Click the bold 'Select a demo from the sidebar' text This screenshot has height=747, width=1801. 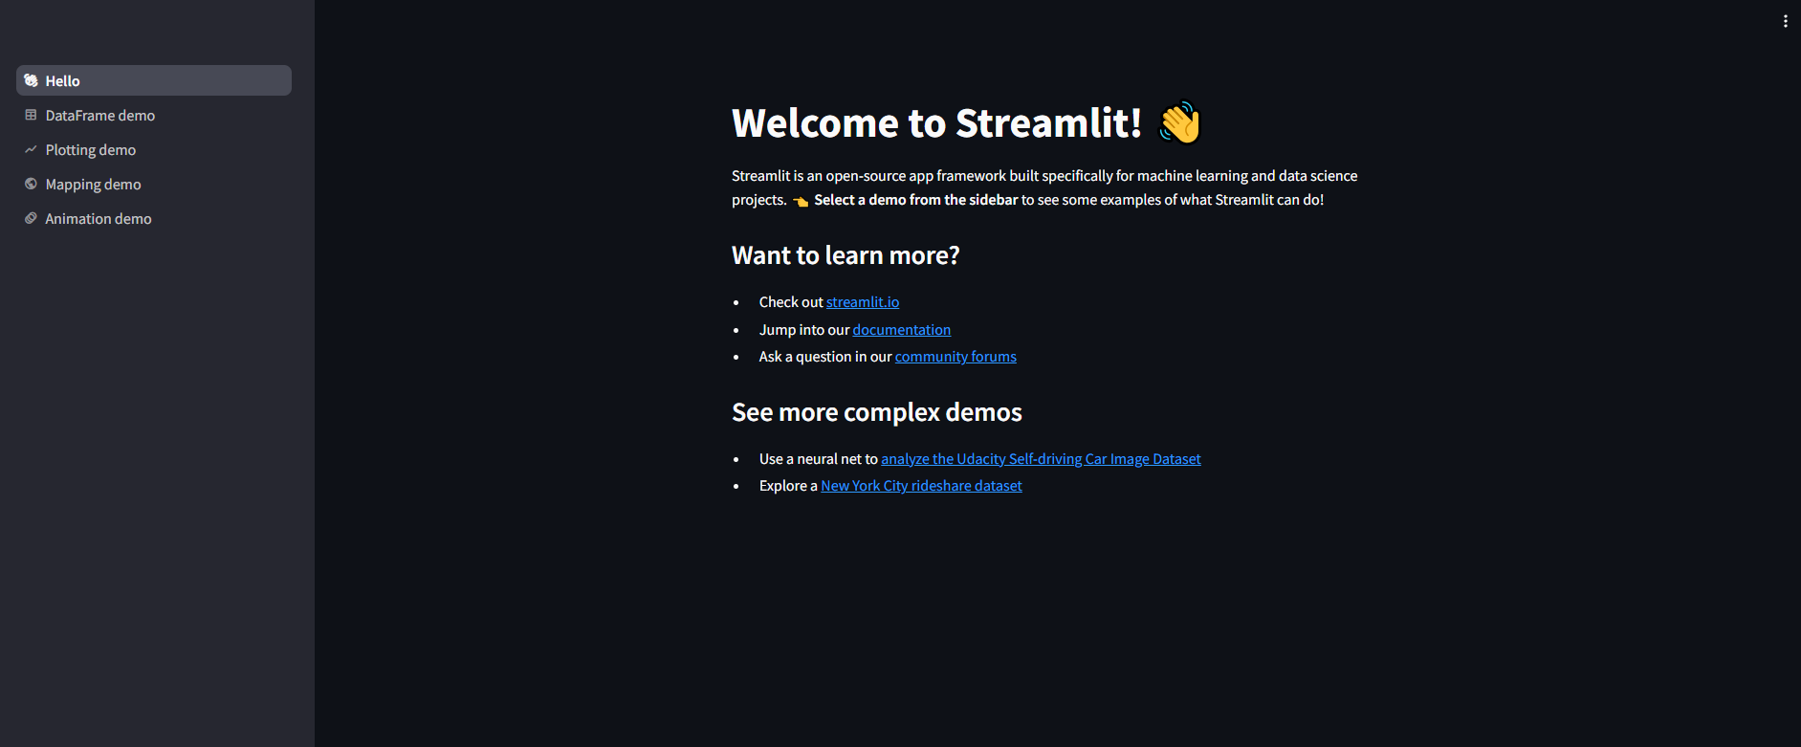[915, 200]
